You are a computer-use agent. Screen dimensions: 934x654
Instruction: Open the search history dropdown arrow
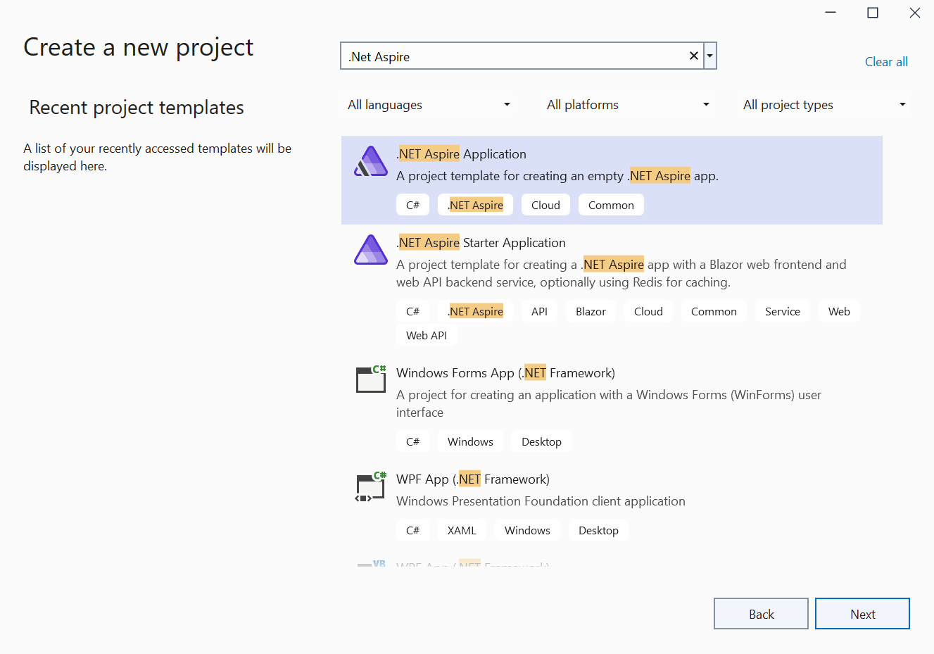(x=710, y=56)
